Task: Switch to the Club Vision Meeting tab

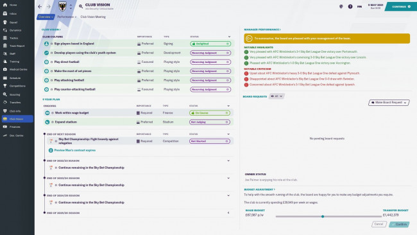Action: (x=93, y=17)
